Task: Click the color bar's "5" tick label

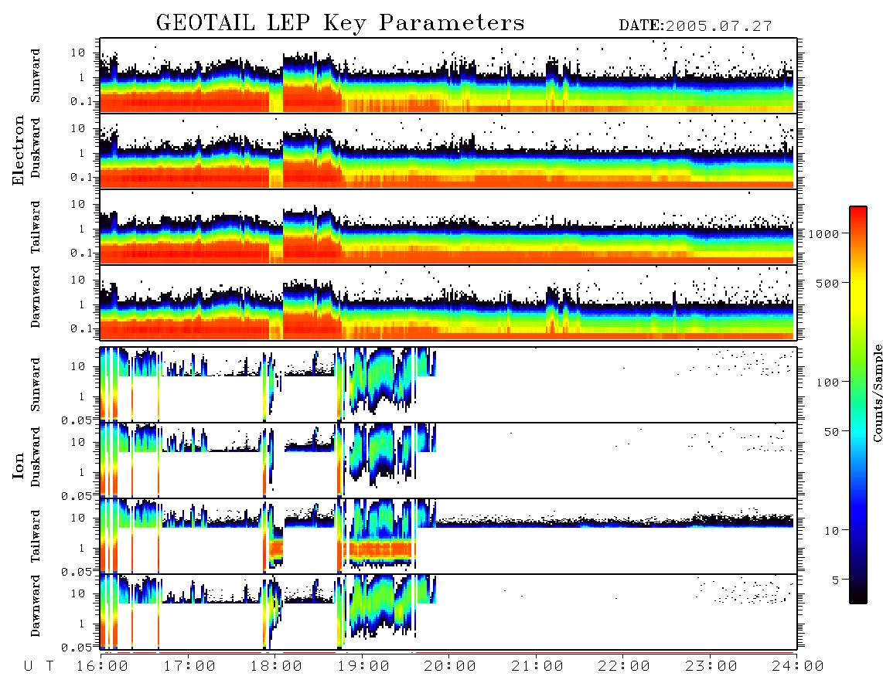Action: point(836,580)
